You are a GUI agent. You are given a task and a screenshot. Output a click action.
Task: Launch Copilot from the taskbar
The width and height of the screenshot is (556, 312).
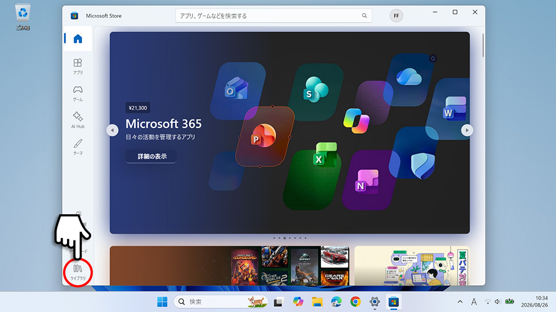[298, 302]
